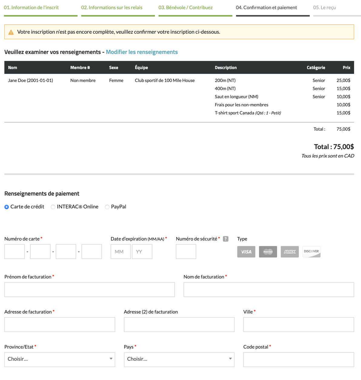
Task: Click the Prénom de facturation field
Action: (x=89, y=289)
